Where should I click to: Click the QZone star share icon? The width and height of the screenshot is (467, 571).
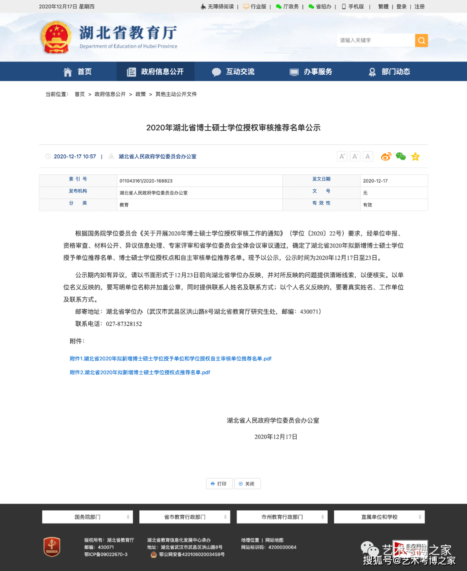[x=415, y=156]
